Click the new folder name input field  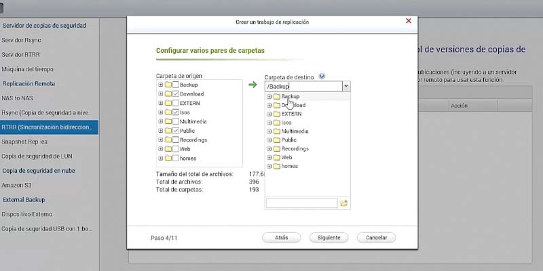click(301, 203)
